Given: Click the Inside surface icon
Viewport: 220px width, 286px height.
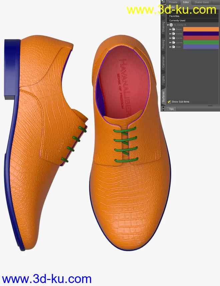Looking at the screenshot, I should coord(173,34).
